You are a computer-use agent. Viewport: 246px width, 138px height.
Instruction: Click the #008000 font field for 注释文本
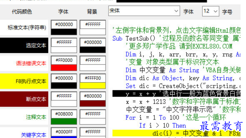[x=64, y=114]
